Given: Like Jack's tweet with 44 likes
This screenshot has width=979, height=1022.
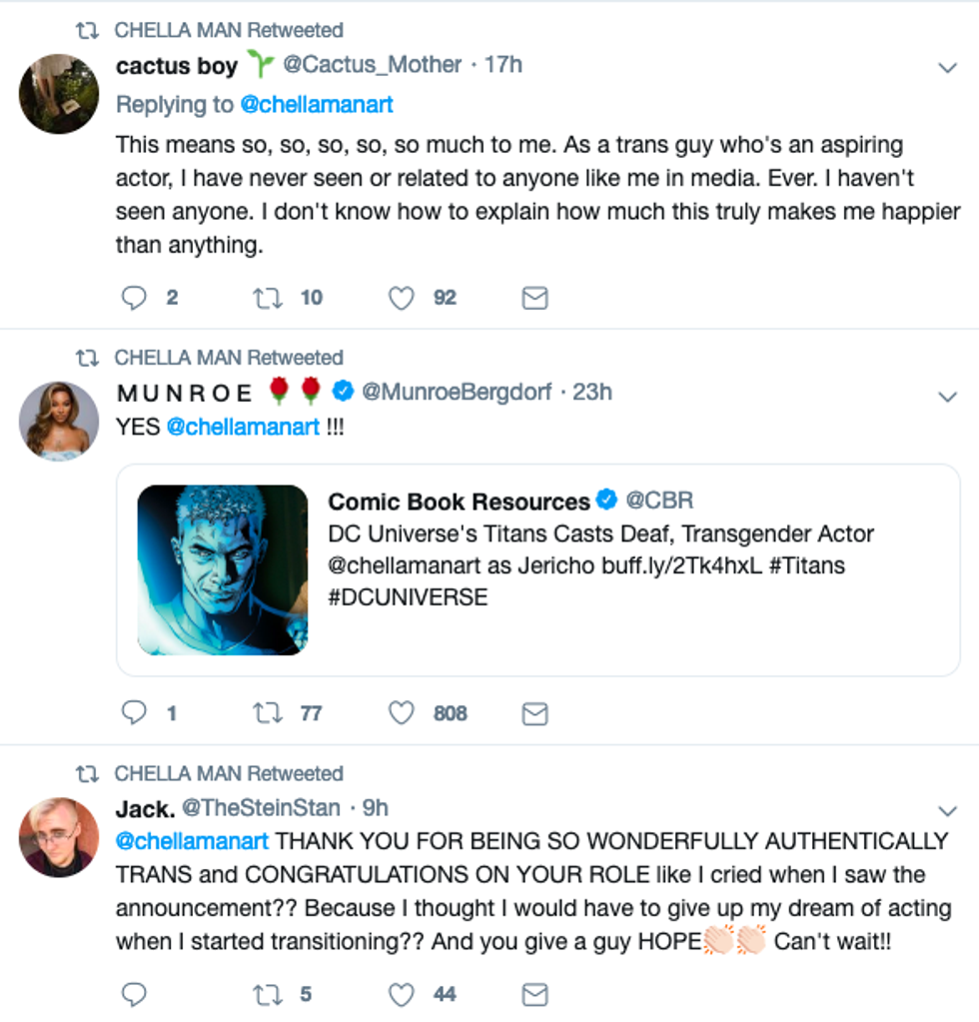Looking at the screenshot, I should 401,994.
